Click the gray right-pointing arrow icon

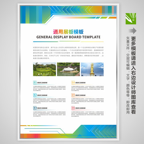pyautogui.click(x=132, y=31)
